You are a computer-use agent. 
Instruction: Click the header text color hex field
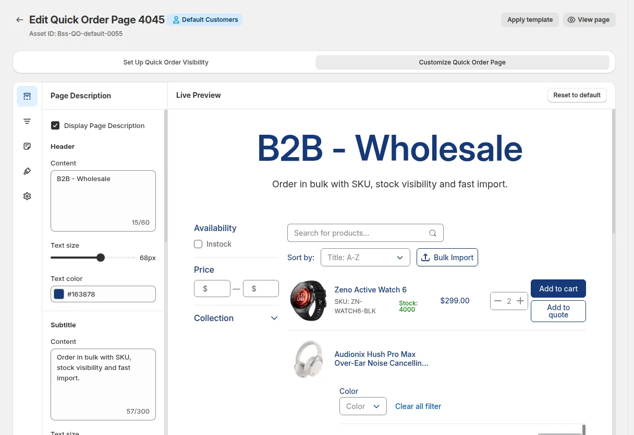coord(103,294)
